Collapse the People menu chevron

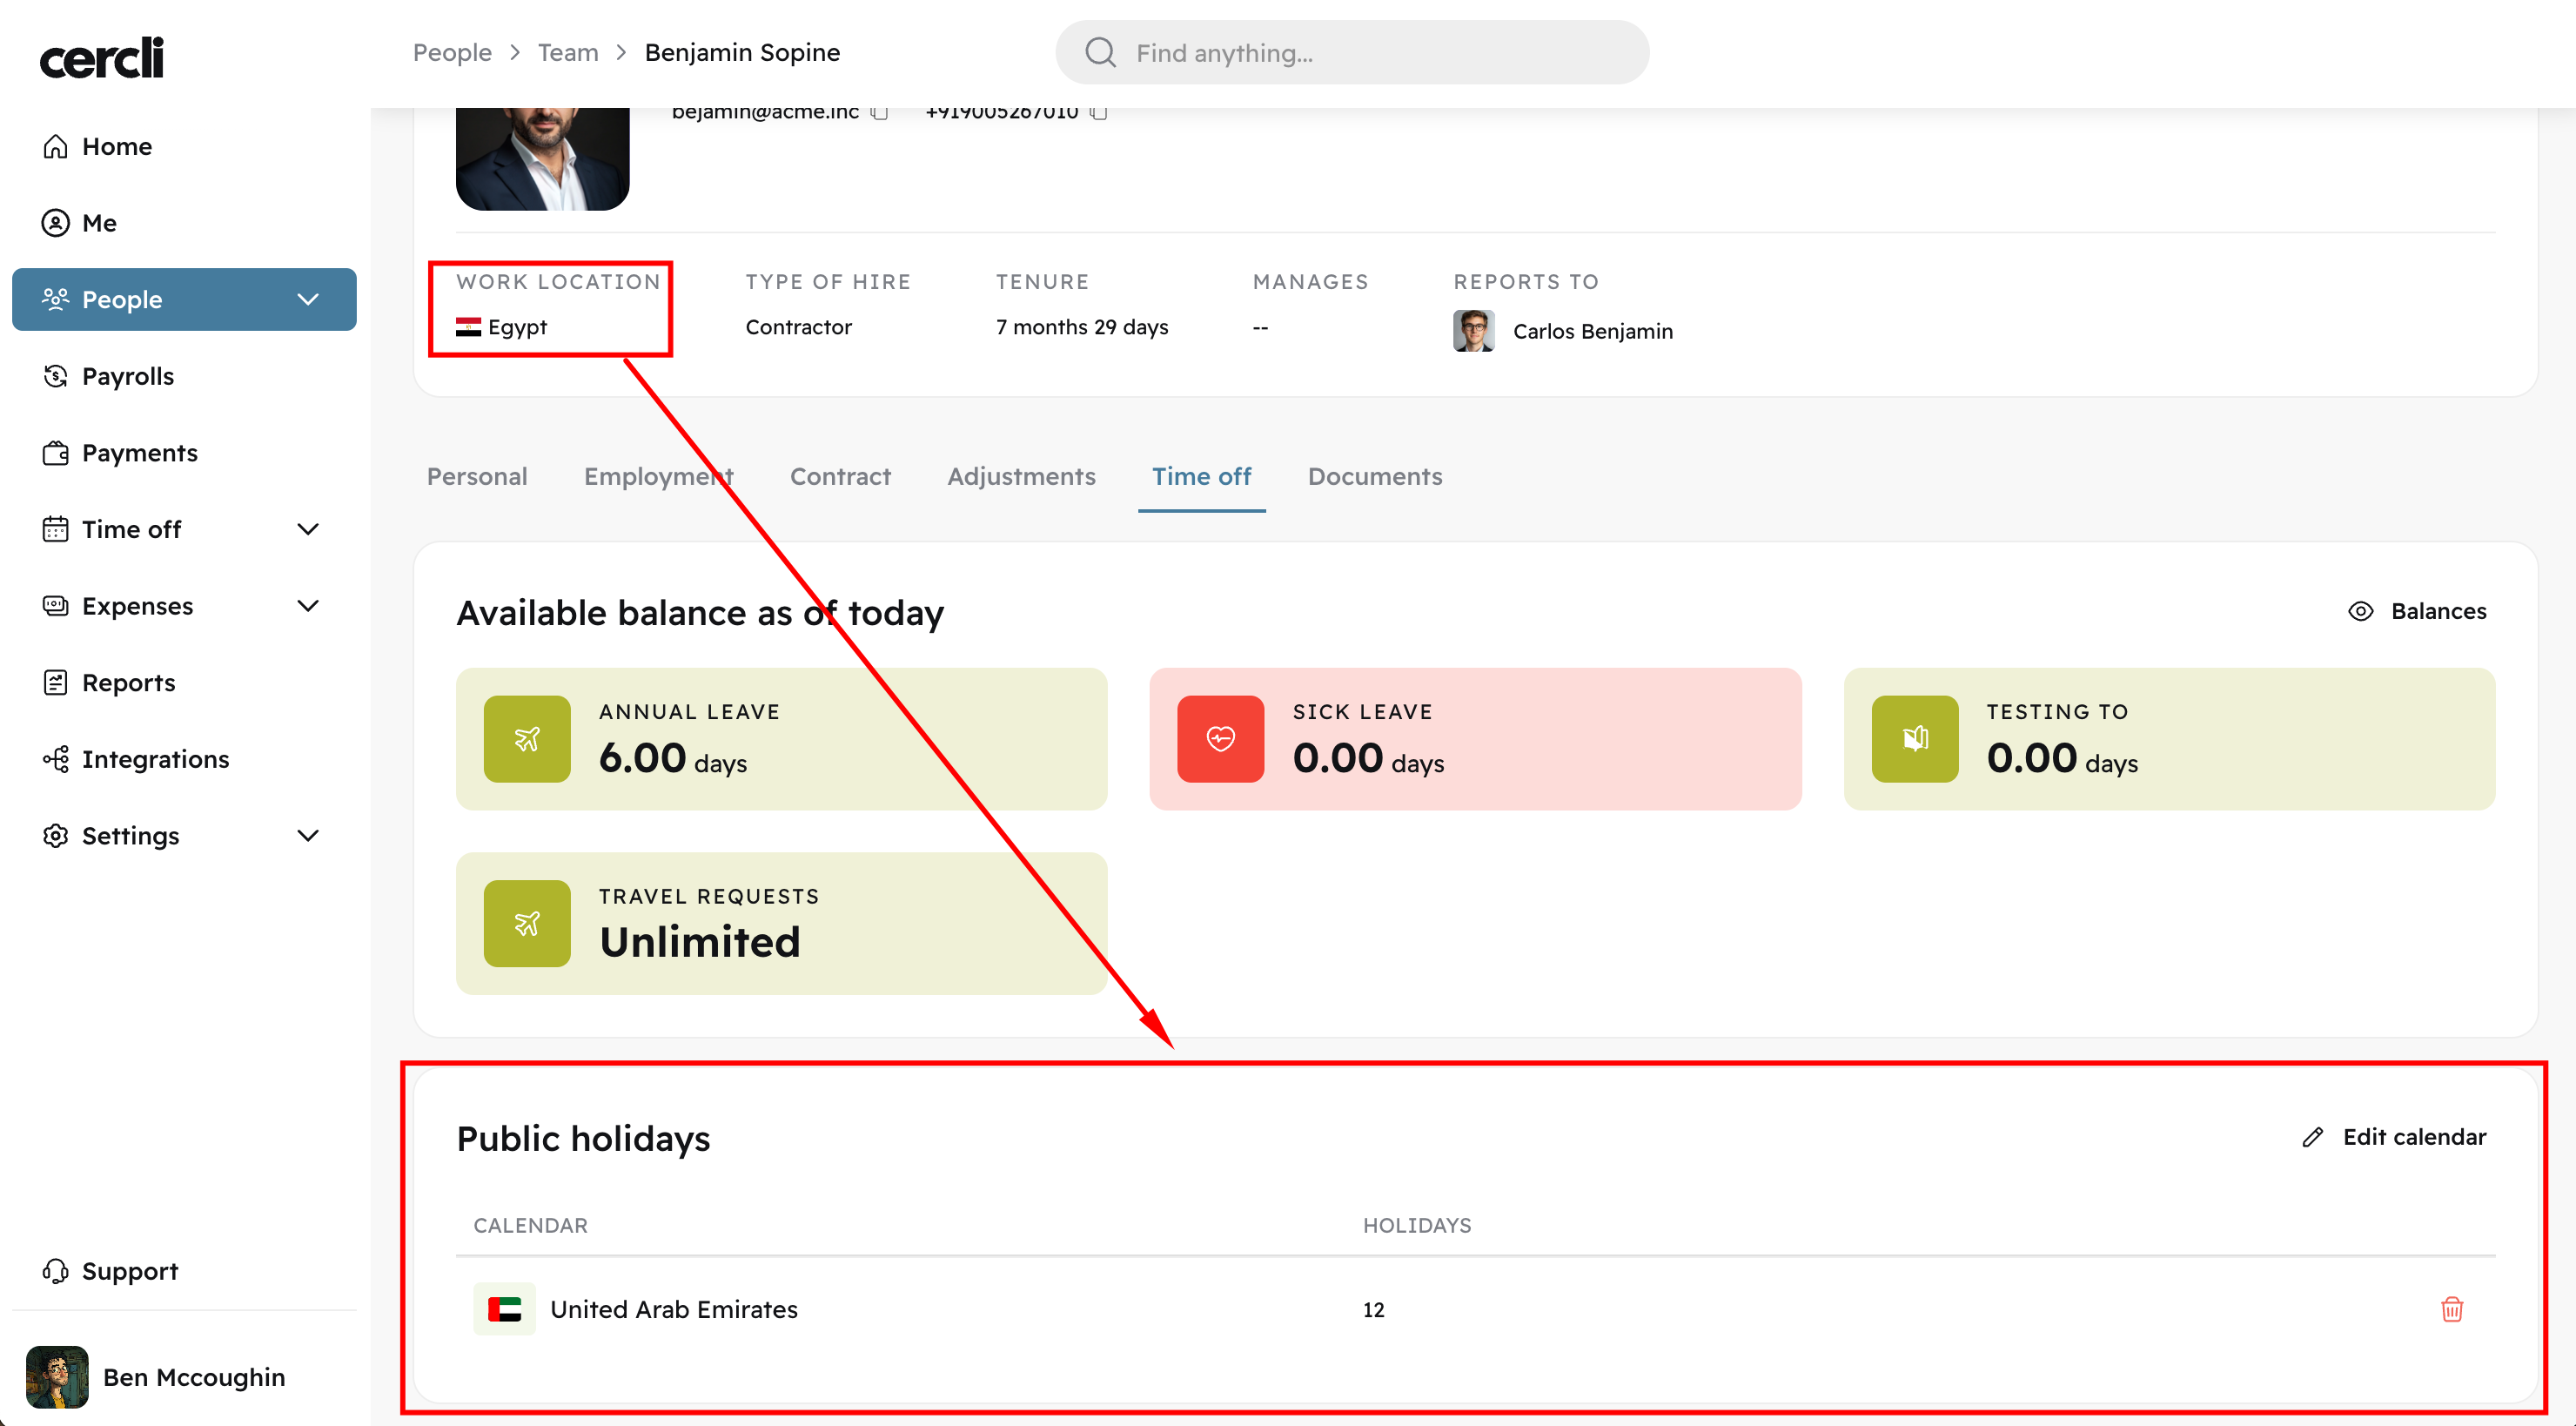click(x=308, y=299)
